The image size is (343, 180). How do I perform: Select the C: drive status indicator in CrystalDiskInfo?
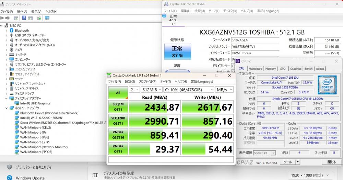[173, 20]
